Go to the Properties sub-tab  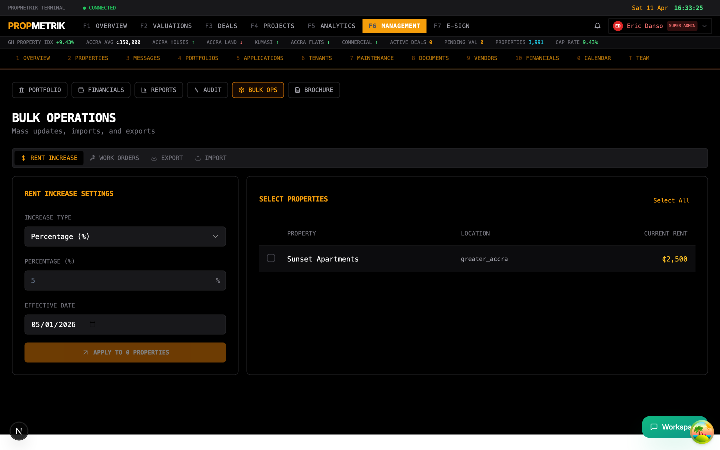[88, 58]
